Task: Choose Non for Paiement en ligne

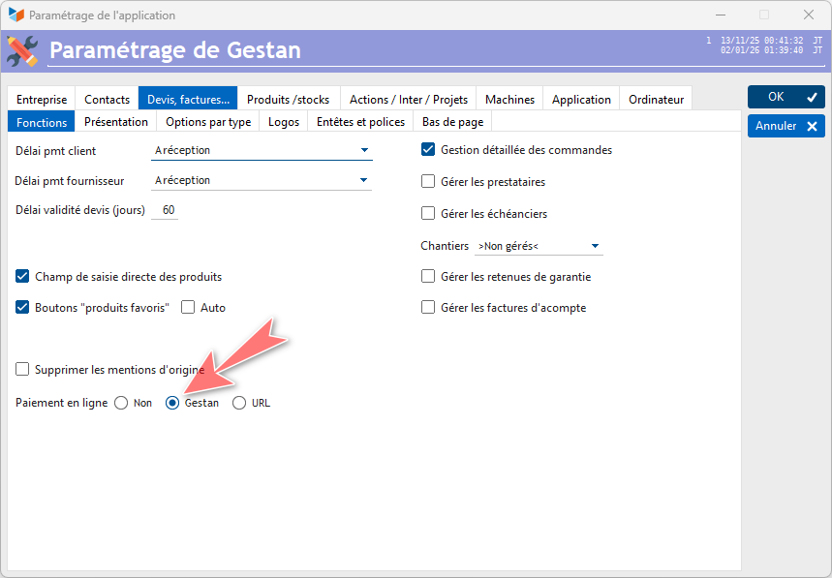Action: pos(121,404)
